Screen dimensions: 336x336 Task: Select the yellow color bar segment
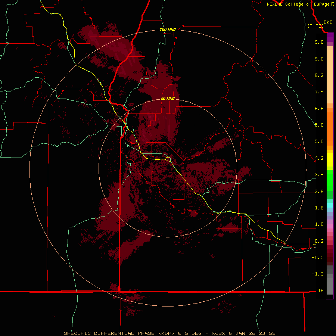330,160
